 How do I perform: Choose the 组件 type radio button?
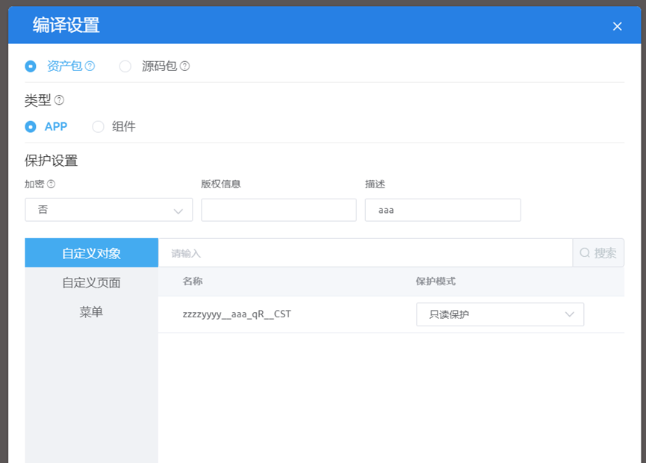pyautogui.click(x=98, y=126)
